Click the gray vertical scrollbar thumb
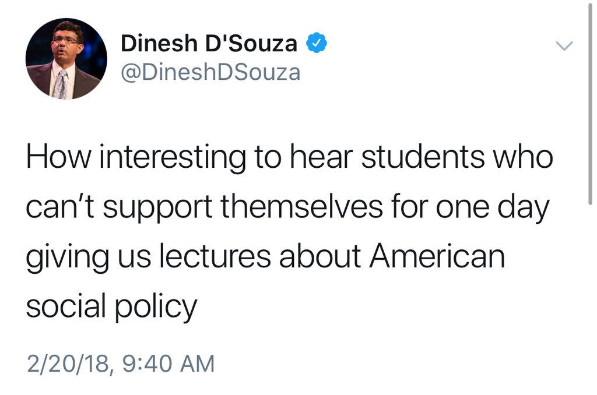The height and width of the screenshot is (395, 597). (x=590, y=103)
